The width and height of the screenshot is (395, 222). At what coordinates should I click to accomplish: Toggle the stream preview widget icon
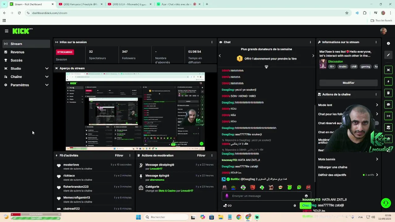(389, 70)
